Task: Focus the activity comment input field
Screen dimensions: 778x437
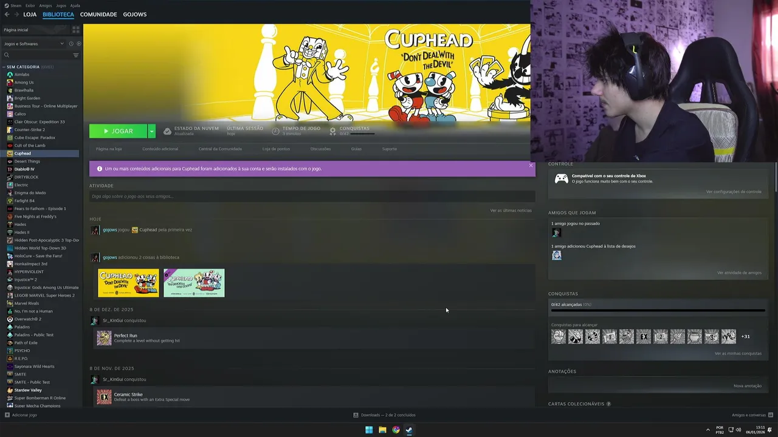Action: click(312, 196)
